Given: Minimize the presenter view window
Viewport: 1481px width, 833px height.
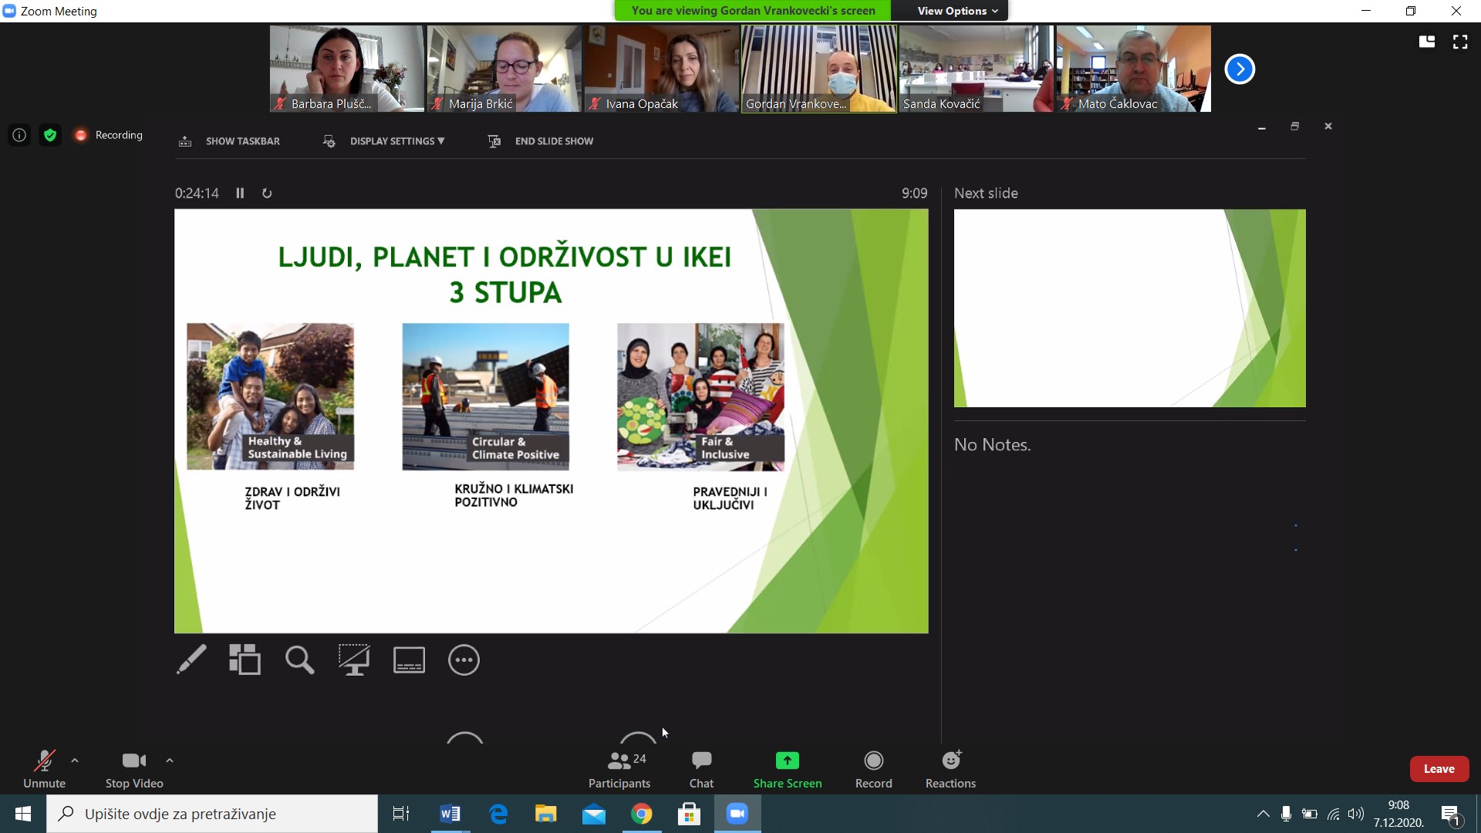Looking at the screenshot, I should (x=1262, y=126).
